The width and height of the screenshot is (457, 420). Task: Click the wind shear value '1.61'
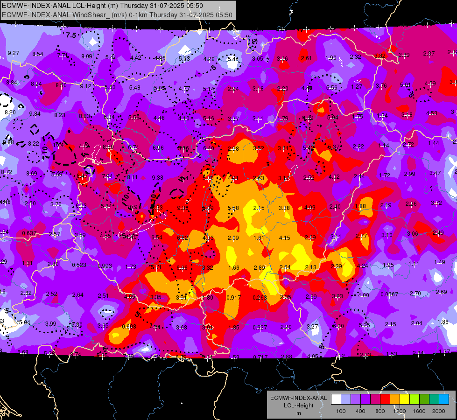pos(259,238)
